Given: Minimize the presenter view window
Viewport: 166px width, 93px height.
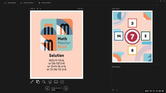Looking at the screenshot, I should [157, 1].
